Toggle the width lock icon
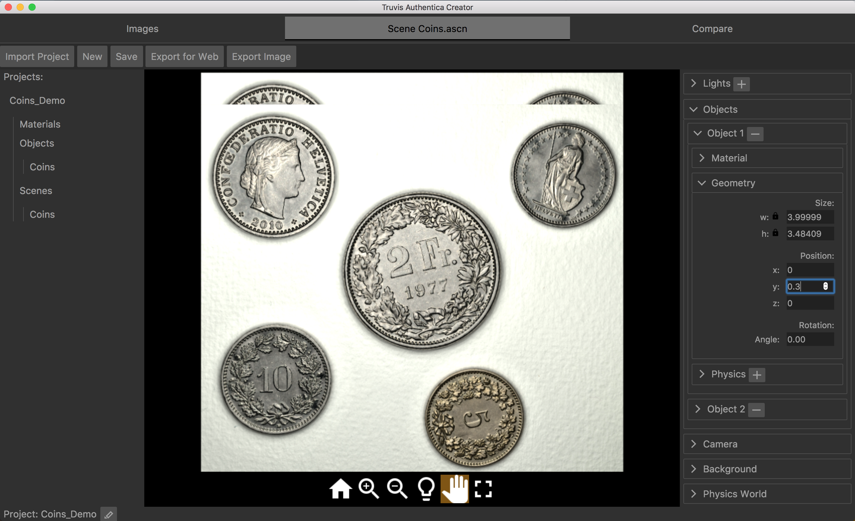This screenshot has width=855, height=521. tap(775, 216)
